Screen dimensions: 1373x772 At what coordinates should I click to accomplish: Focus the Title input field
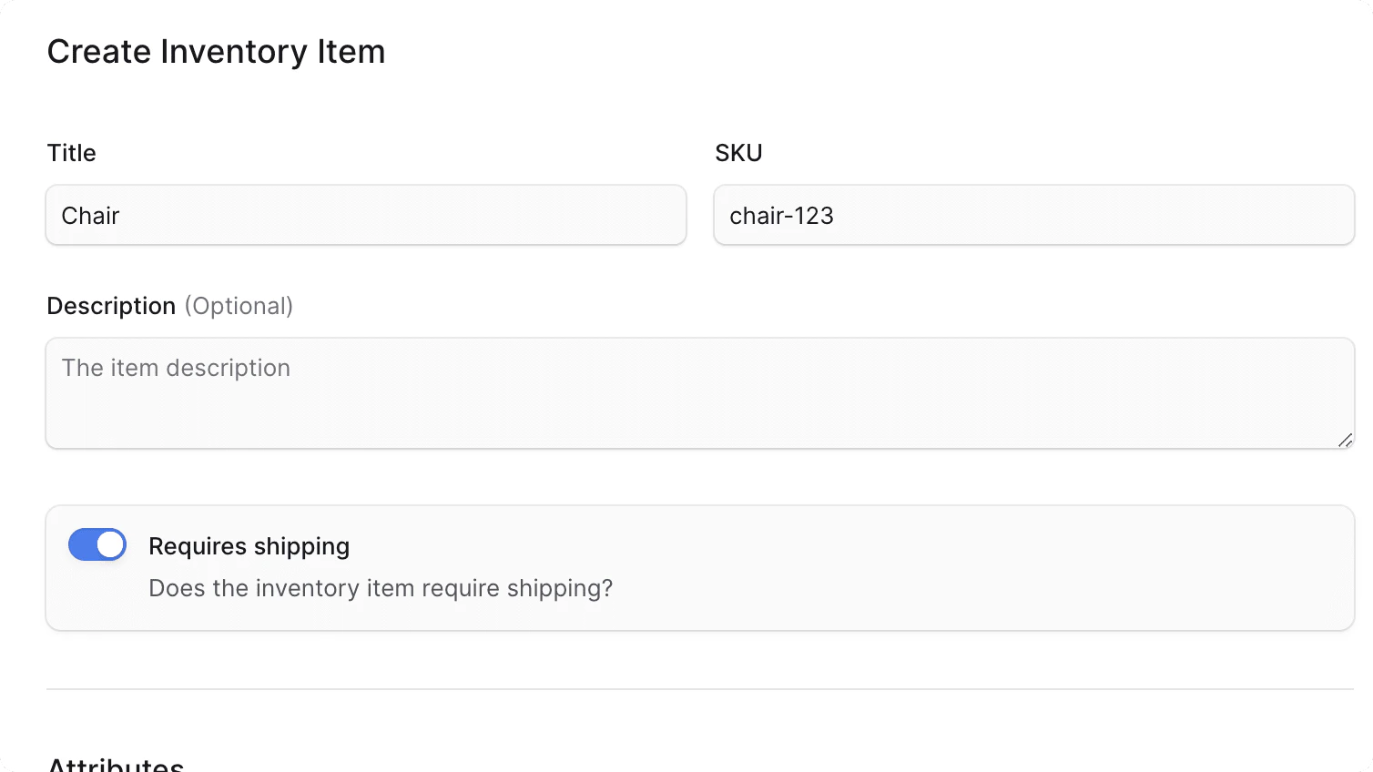point(365,216)
